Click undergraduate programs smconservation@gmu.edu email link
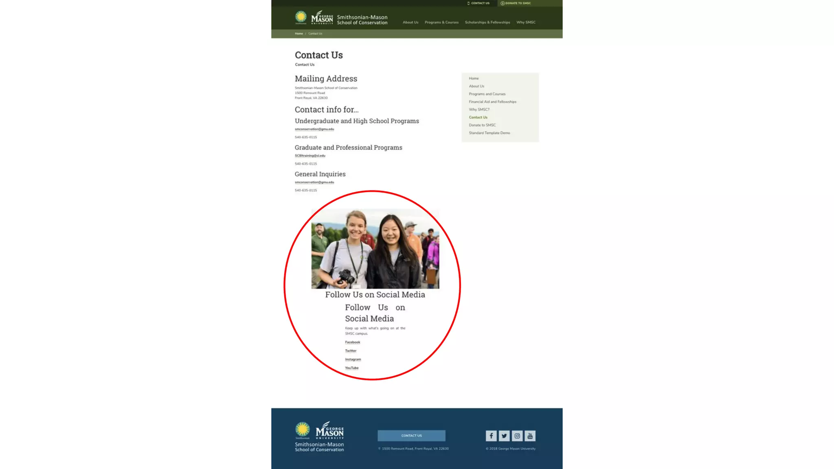Screen dimensions: 834x469 314,129
